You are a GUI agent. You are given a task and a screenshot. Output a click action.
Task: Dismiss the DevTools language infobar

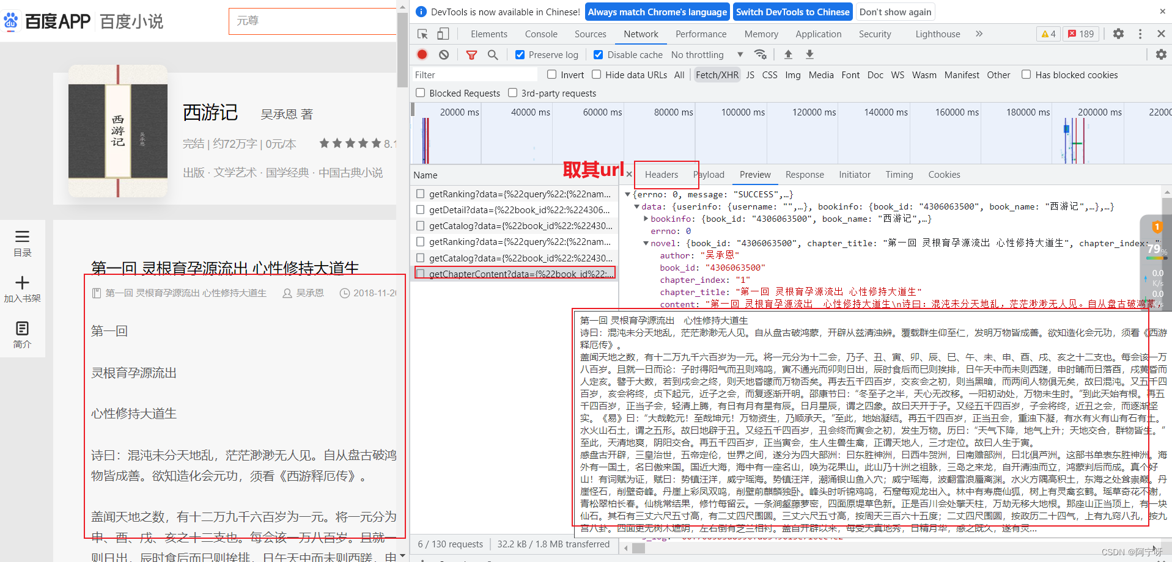point(1162,12)
